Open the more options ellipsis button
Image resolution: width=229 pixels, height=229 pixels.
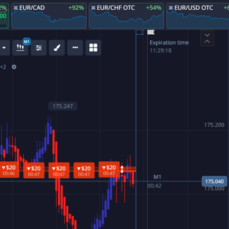click(x=75, y=48)
